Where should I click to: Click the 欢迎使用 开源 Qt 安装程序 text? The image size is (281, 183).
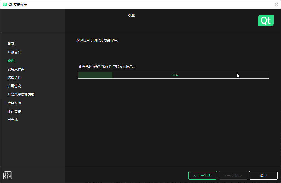(x=98, y=40)
